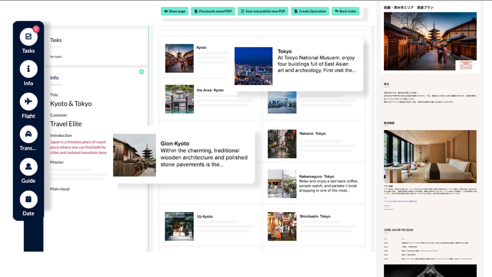This screenshot has width=492, height=277.
Task: Open the Guide person icon
Action: coord(29,167)
